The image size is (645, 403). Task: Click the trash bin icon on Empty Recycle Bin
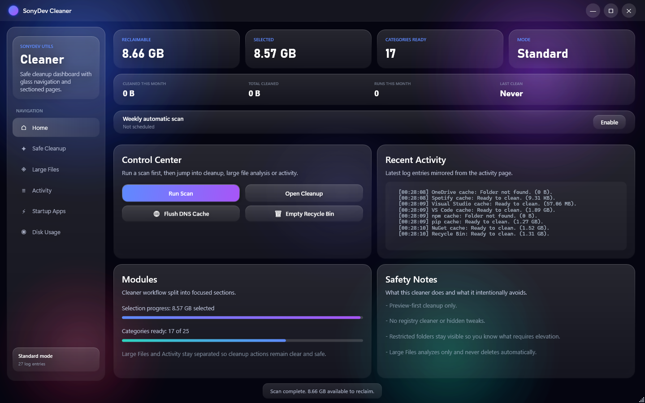point(278,214)
